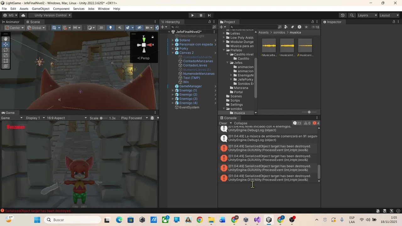Open Layers dropdown
Image resolution: width=402 pixels, height=226 pixels.
tap(367, 15)
